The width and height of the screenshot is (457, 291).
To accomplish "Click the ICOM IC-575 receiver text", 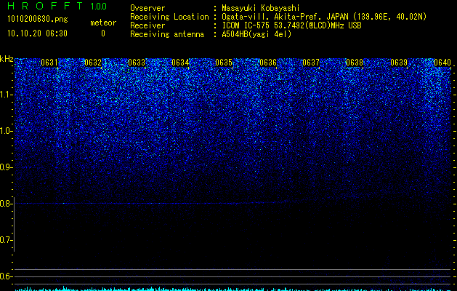I will point(291,25).
